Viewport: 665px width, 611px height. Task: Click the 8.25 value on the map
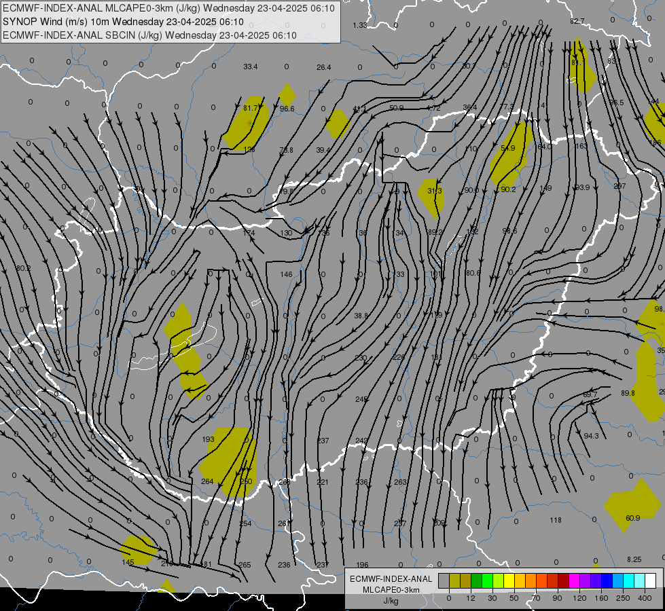coord(634,559)
